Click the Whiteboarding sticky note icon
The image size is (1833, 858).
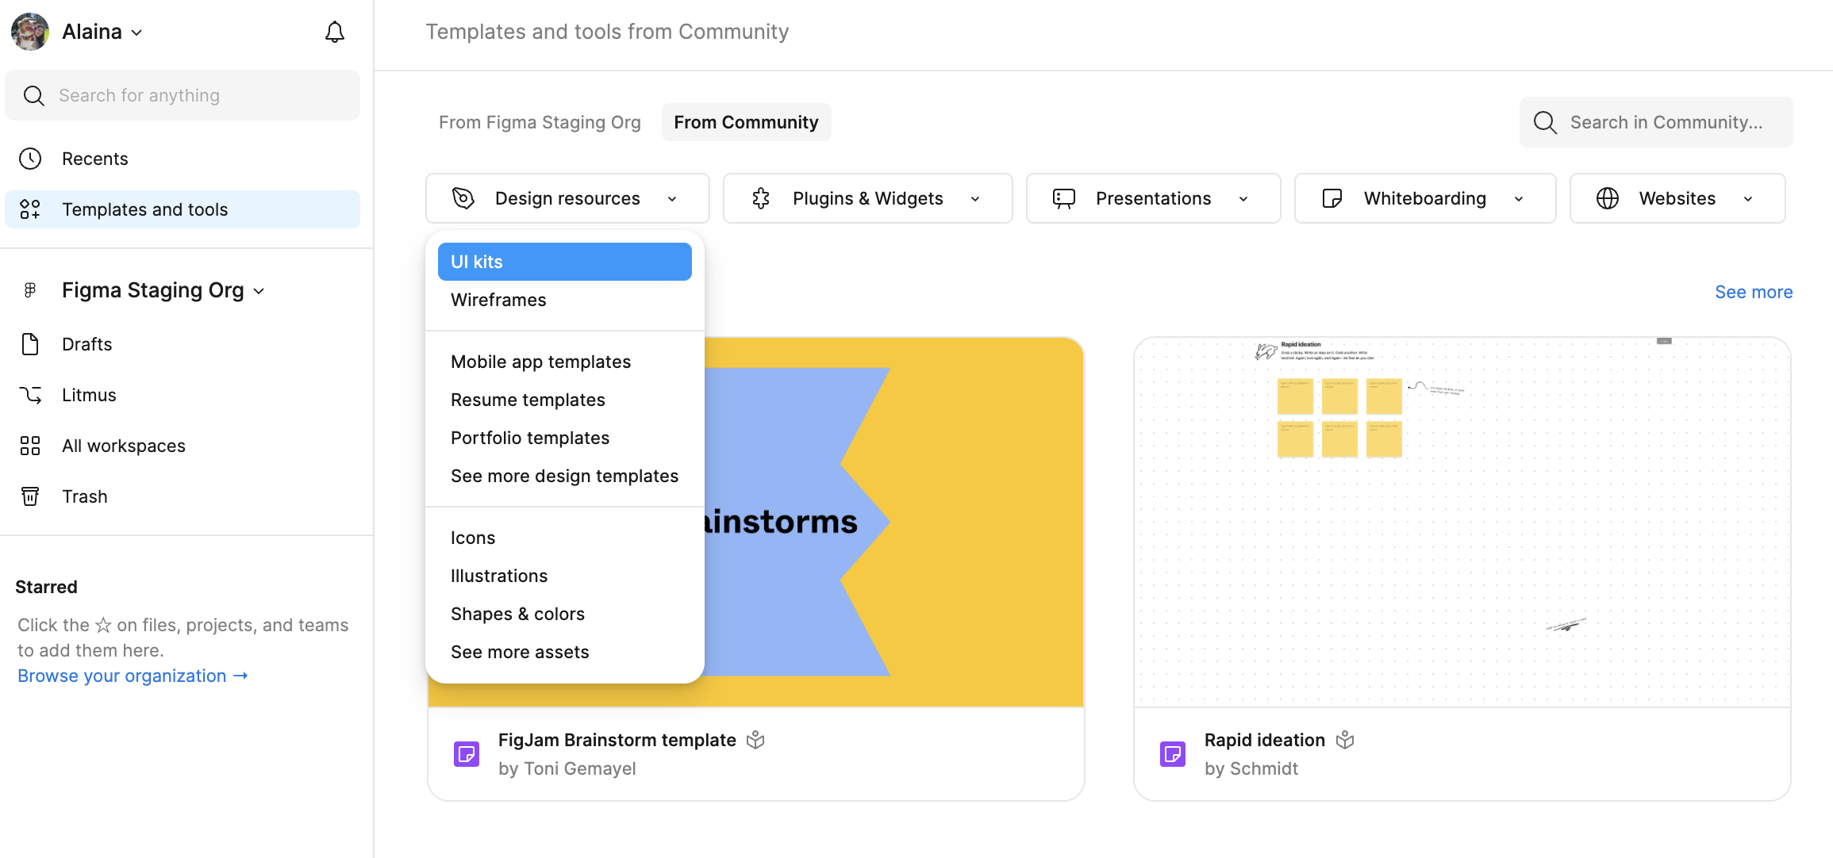click(x=1332, y=198)
